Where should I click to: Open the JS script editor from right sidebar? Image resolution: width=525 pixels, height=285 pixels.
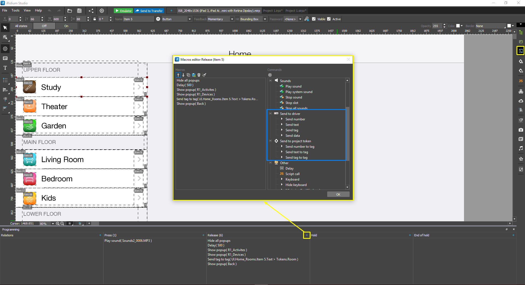521,81
